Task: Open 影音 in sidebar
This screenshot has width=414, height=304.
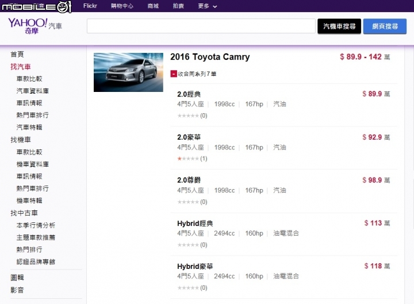Action: tap(17, 290)
